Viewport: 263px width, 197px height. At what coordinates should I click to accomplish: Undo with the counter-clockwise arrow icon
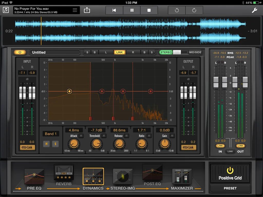point(177,10)
